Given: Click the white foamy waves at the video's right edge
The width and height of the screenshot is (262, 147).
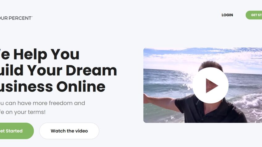Looking at the screenshot, I should 251,103.
